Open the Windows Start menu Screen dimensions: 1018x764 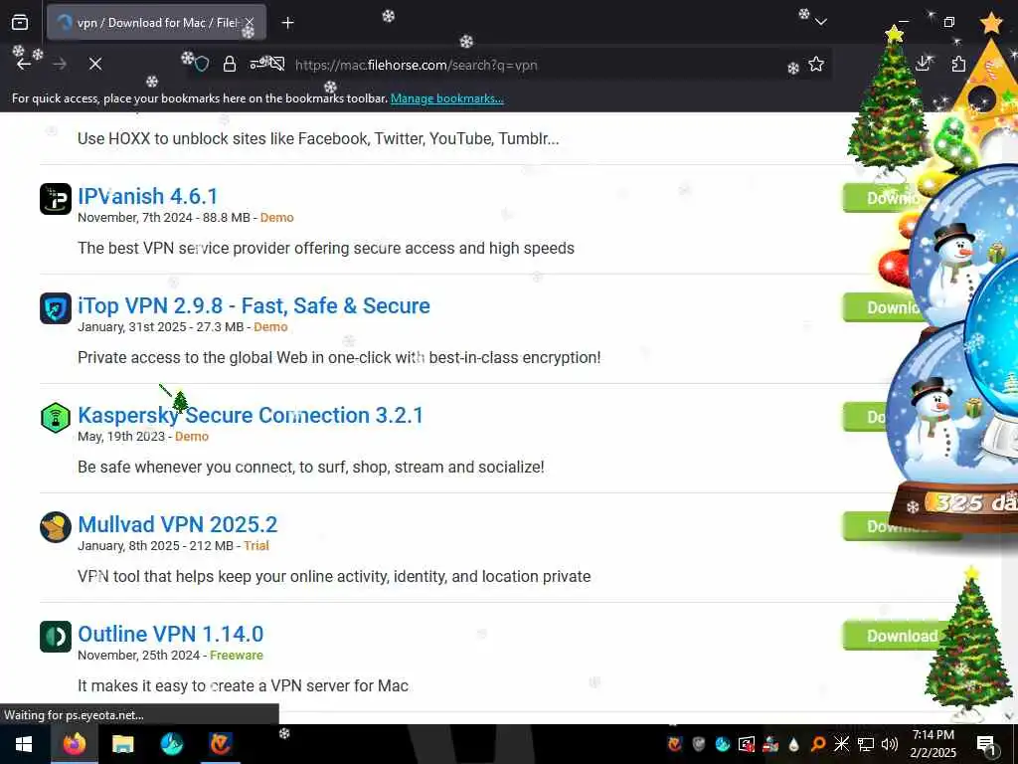[x=24, y=744]
